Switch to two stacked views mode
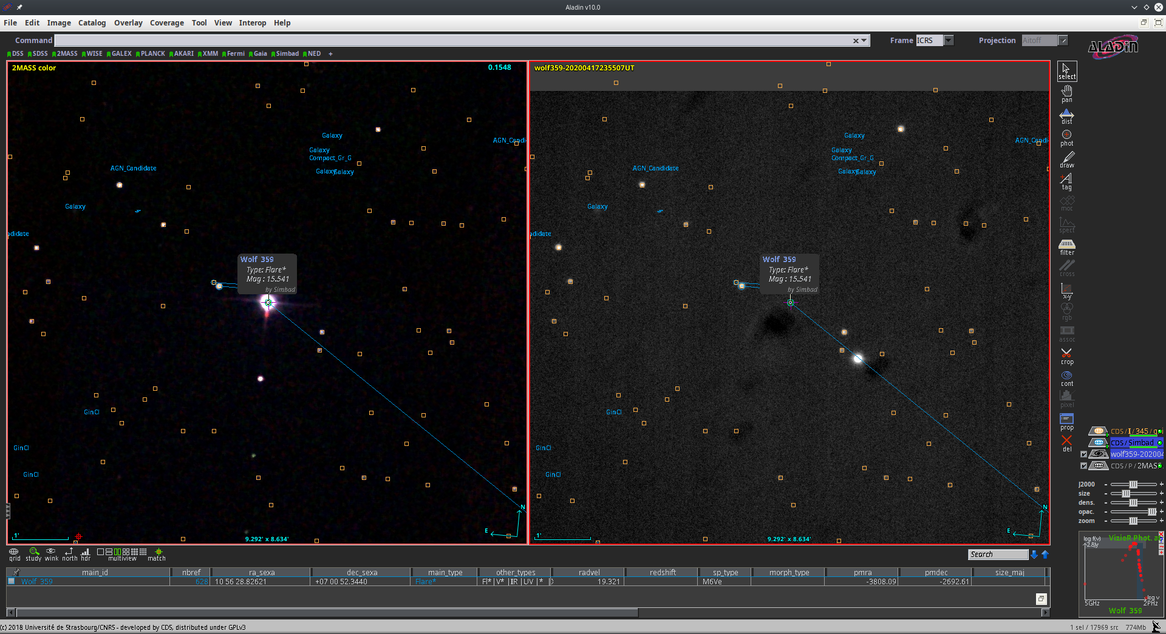Image resolution: width=1166 pixels, height=634 pixels. (x=109, y=552)
